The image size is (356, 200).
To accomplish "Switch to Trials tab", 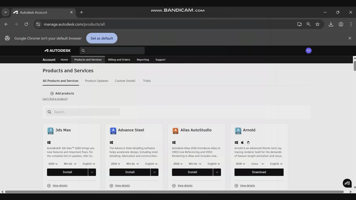I will (147, 81).
